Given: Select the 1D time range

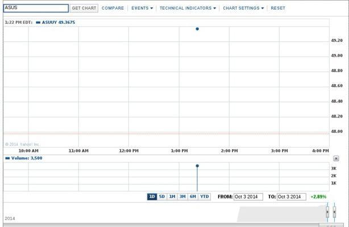Looking at the screenshot, I should 152,196.
